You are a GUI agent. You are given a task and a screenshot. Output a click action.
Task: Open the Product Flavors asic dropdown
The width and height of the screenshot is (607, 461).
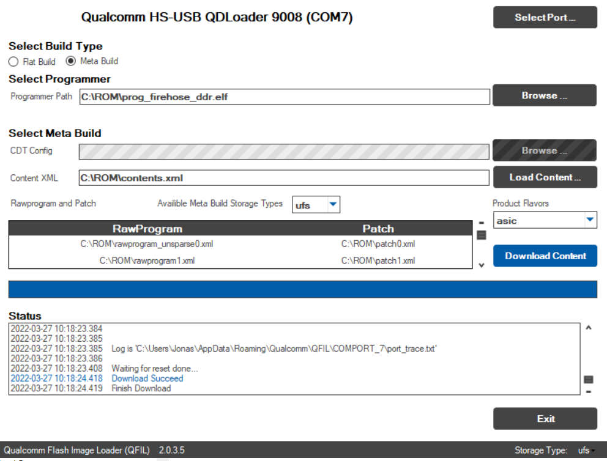click(x=545, y=220)
